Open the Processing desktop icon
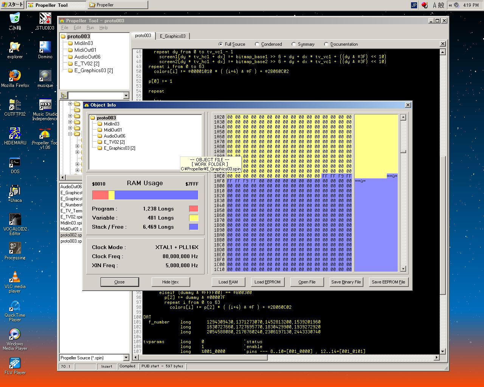 [15, 248]
